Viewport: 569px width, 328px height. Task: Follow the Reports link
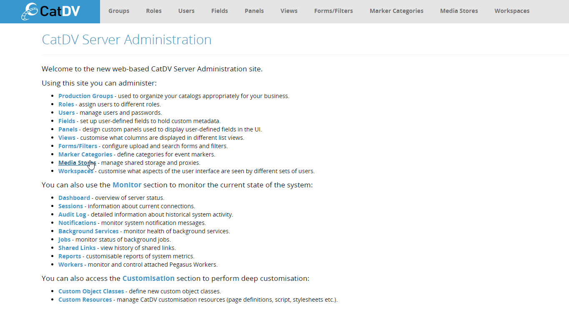point(70,256)
